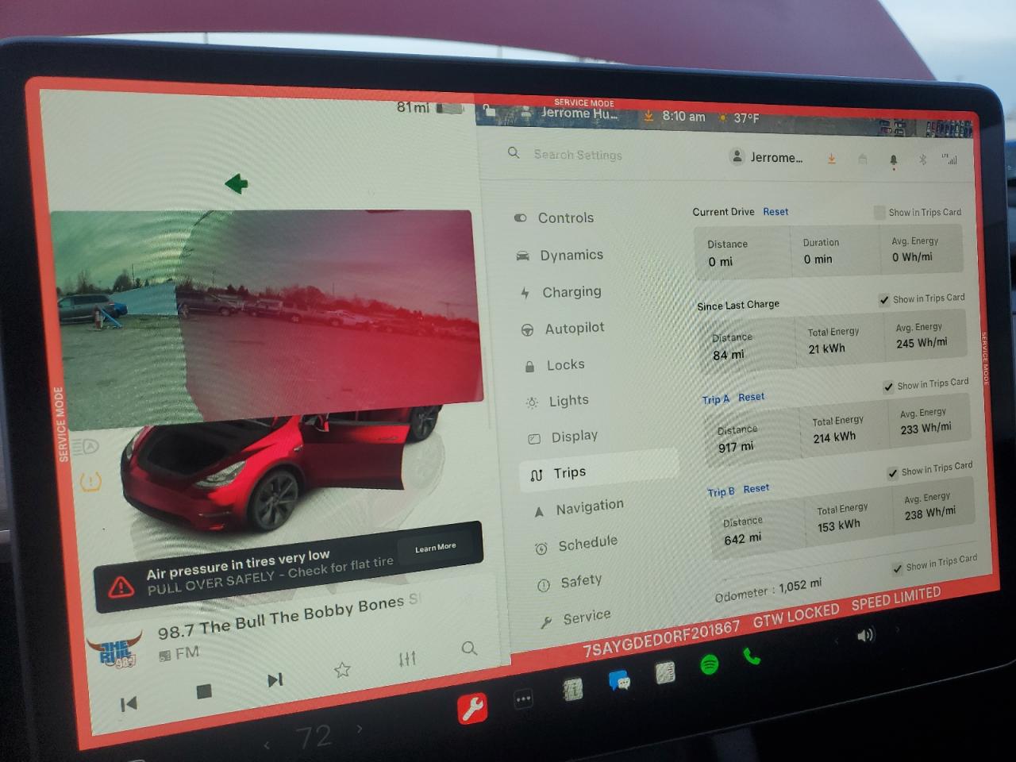Image resolution: width=1016 pixels, height=762 pixels.
Task: Open the notifications bell icon
Action: point(894,160)
